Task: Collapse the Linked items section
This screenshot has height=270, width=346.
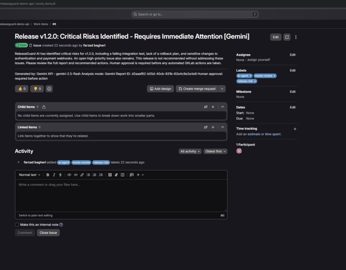Action: [x=222, y=127]
